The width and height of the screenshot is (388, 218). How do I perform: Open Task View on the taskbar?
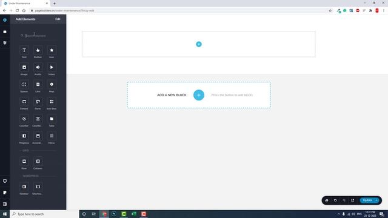pyautogui.click(x=94, y=214)
